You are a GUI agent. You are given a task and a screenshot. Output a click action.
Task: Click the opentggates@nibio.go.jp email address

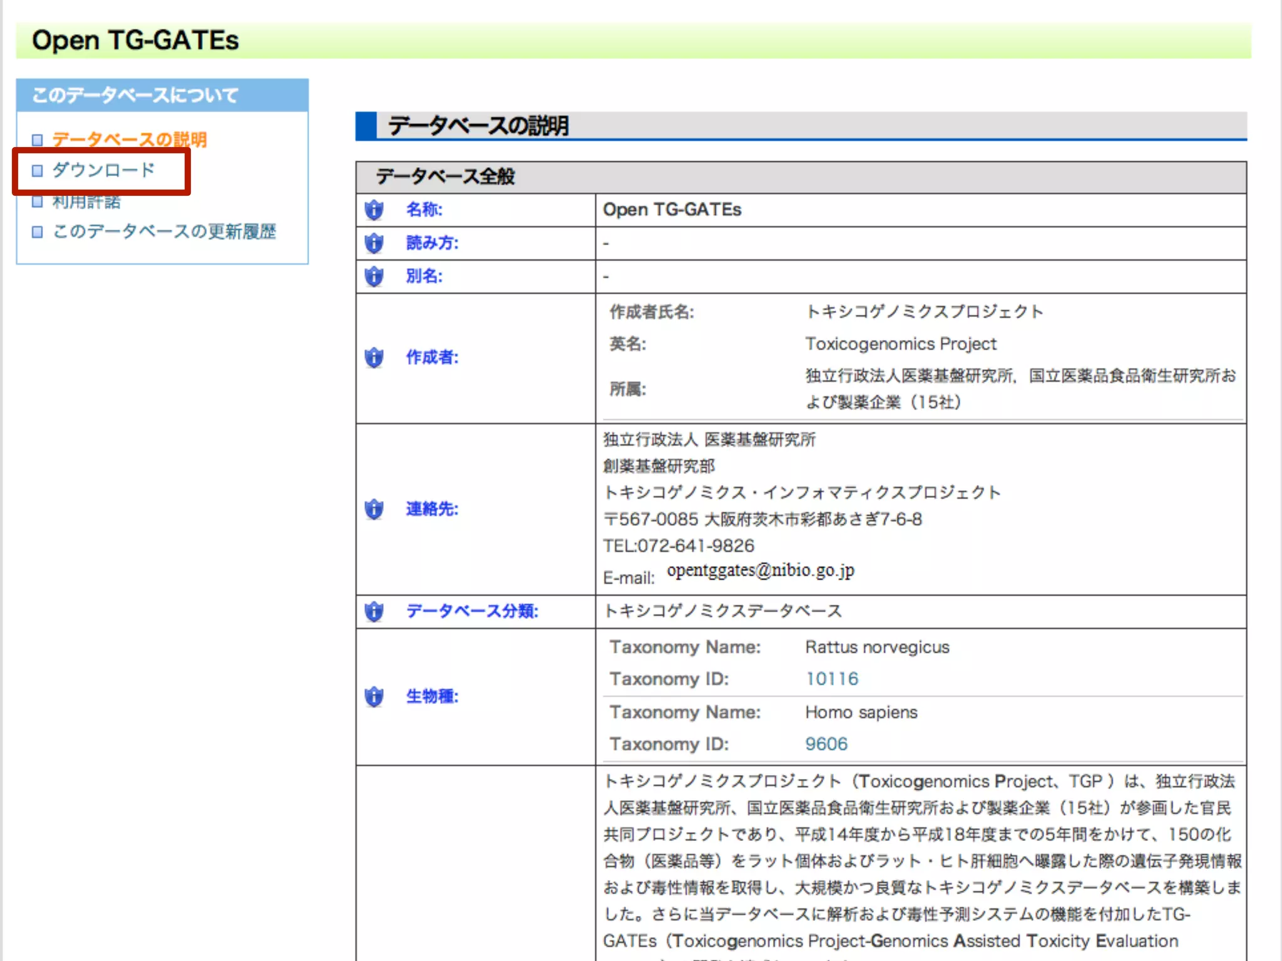point(760,571)
